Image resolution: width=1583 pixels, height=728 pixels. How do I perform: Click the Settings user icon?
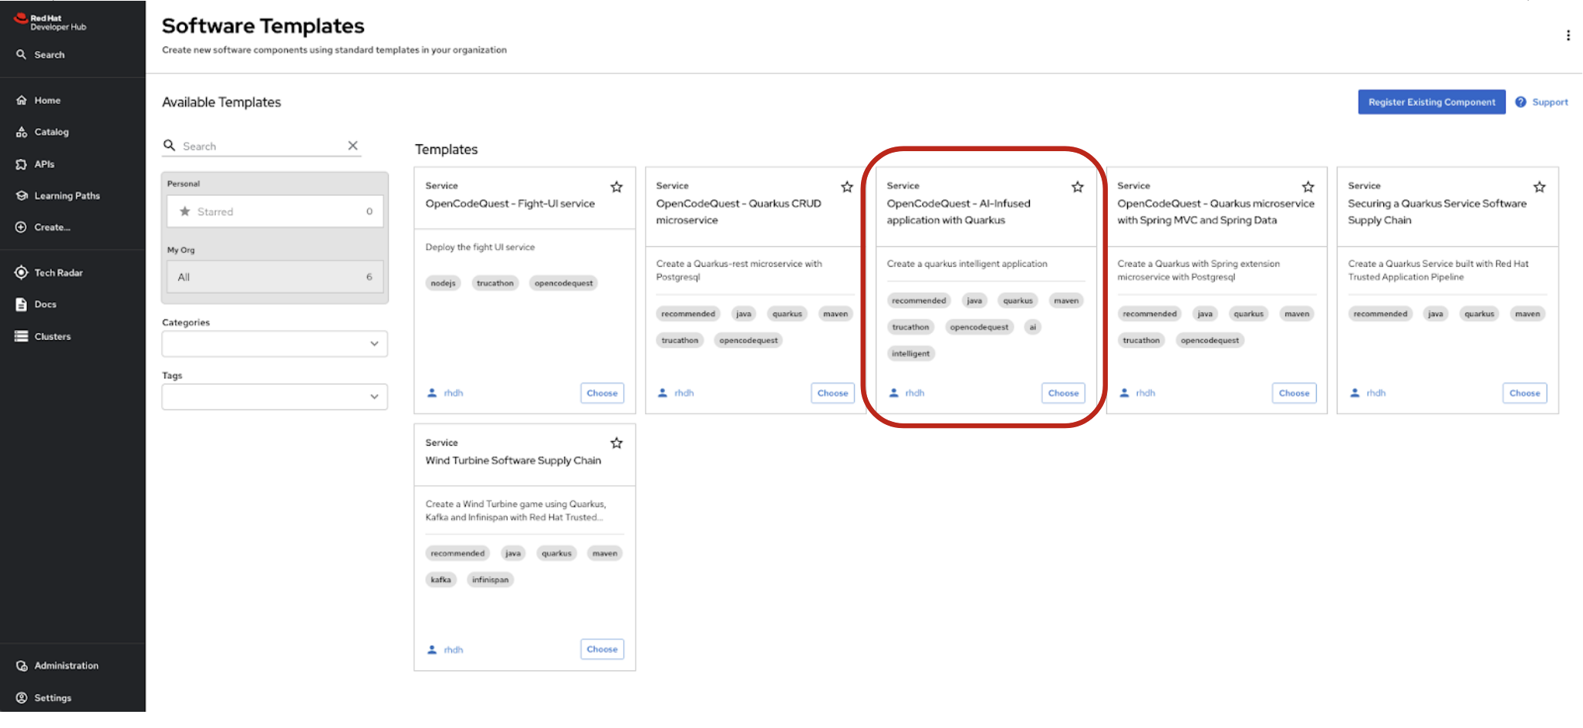[x=22, y=698]
